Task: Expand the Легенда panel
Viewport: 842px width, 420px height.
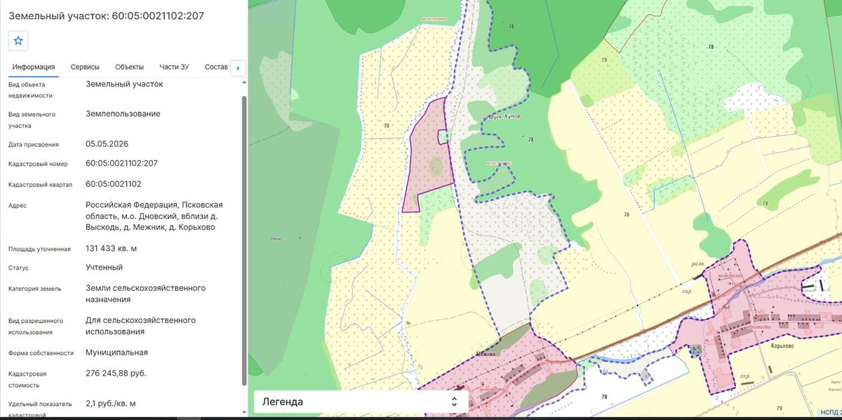Action: pos(359,402)
